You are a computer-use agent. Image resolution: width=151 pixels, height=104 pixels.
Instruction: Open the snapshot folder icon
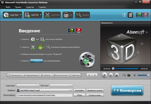[129, 75]
